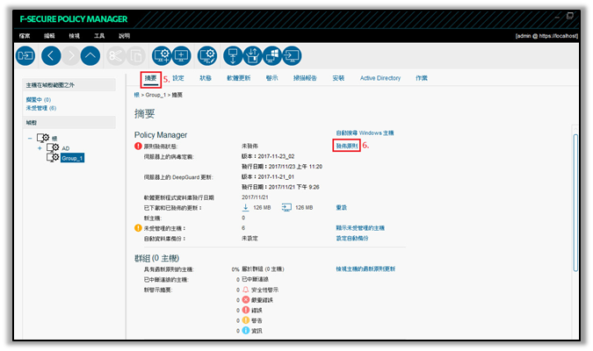Screen dimensions: 593x351
Task: Click the copy pages toolbar icon
Action: pyautogui.click(x=136, y=56)
